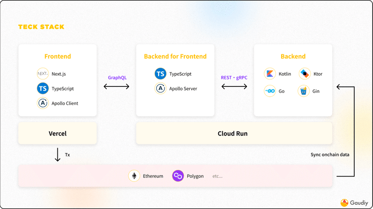The image size is (373, 209).
Task: Click the TECK STACK heading
Action: (41, 27)
